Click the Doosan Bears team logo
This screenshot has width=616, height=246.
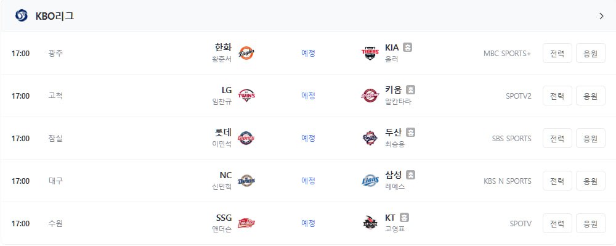point(370,138)
